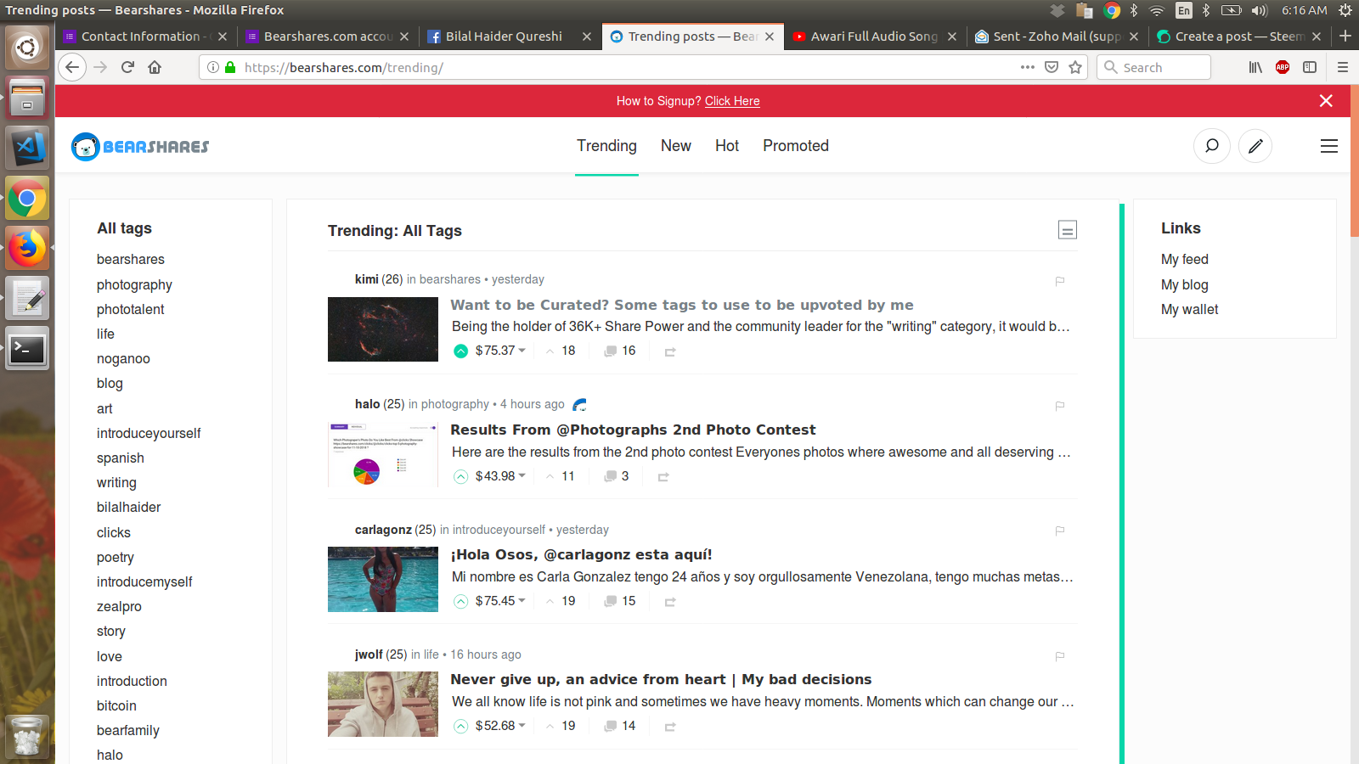Viewport: 1359px width, 764px height.
Task: Click the carlagonz post thumbnail photo
Action: pyautogui.click(x=382, y=580)
